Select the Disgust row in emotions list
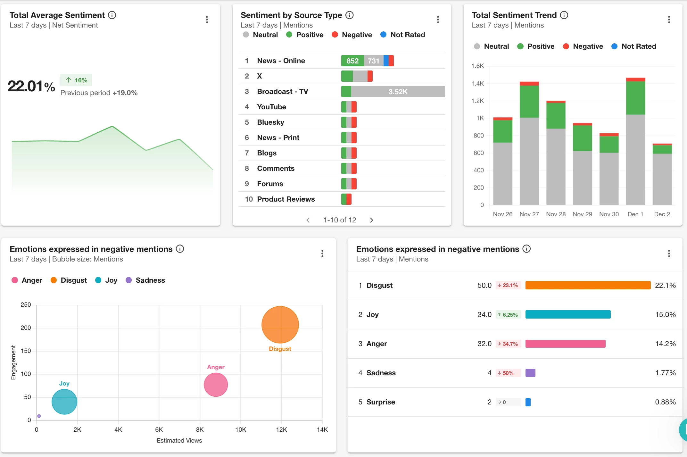This screenshot has height=457, width=687. (379, 285)
